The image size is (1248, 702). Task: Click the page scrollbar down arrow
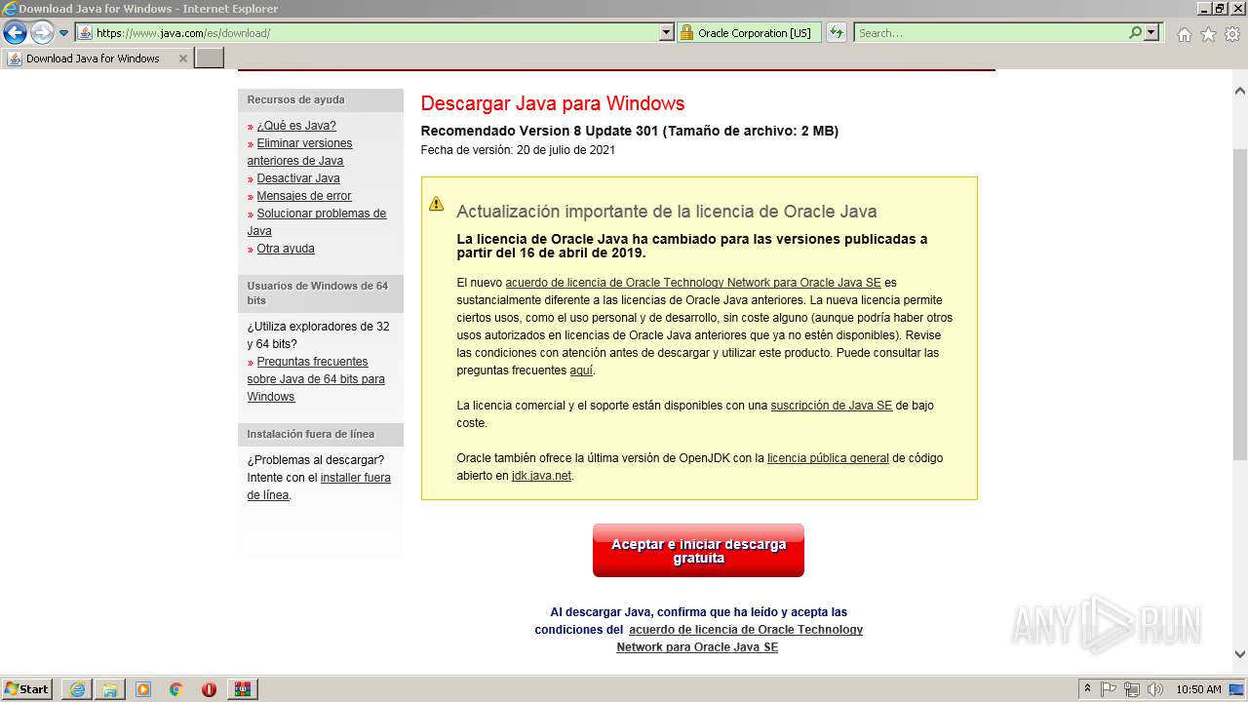tap(1239, 654)
